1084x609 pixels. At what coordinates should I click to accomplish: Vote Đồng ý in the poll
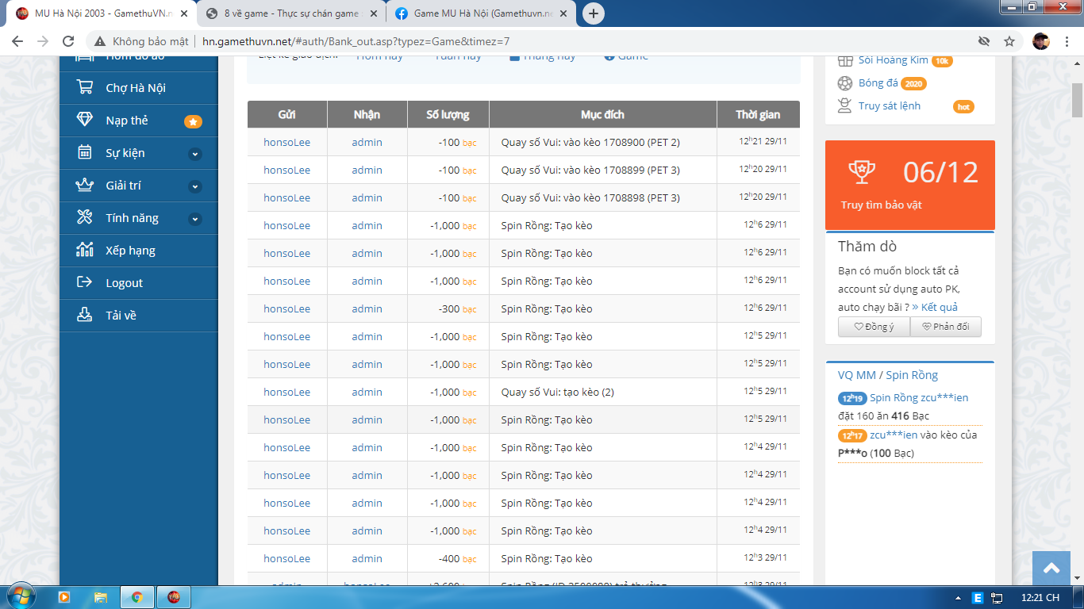click(x=874, y=327)
